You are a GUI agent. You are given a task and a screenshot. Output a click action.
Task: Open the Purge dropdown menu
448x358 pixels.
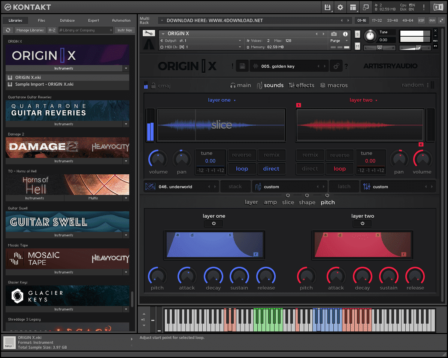[x=339, y=41]
